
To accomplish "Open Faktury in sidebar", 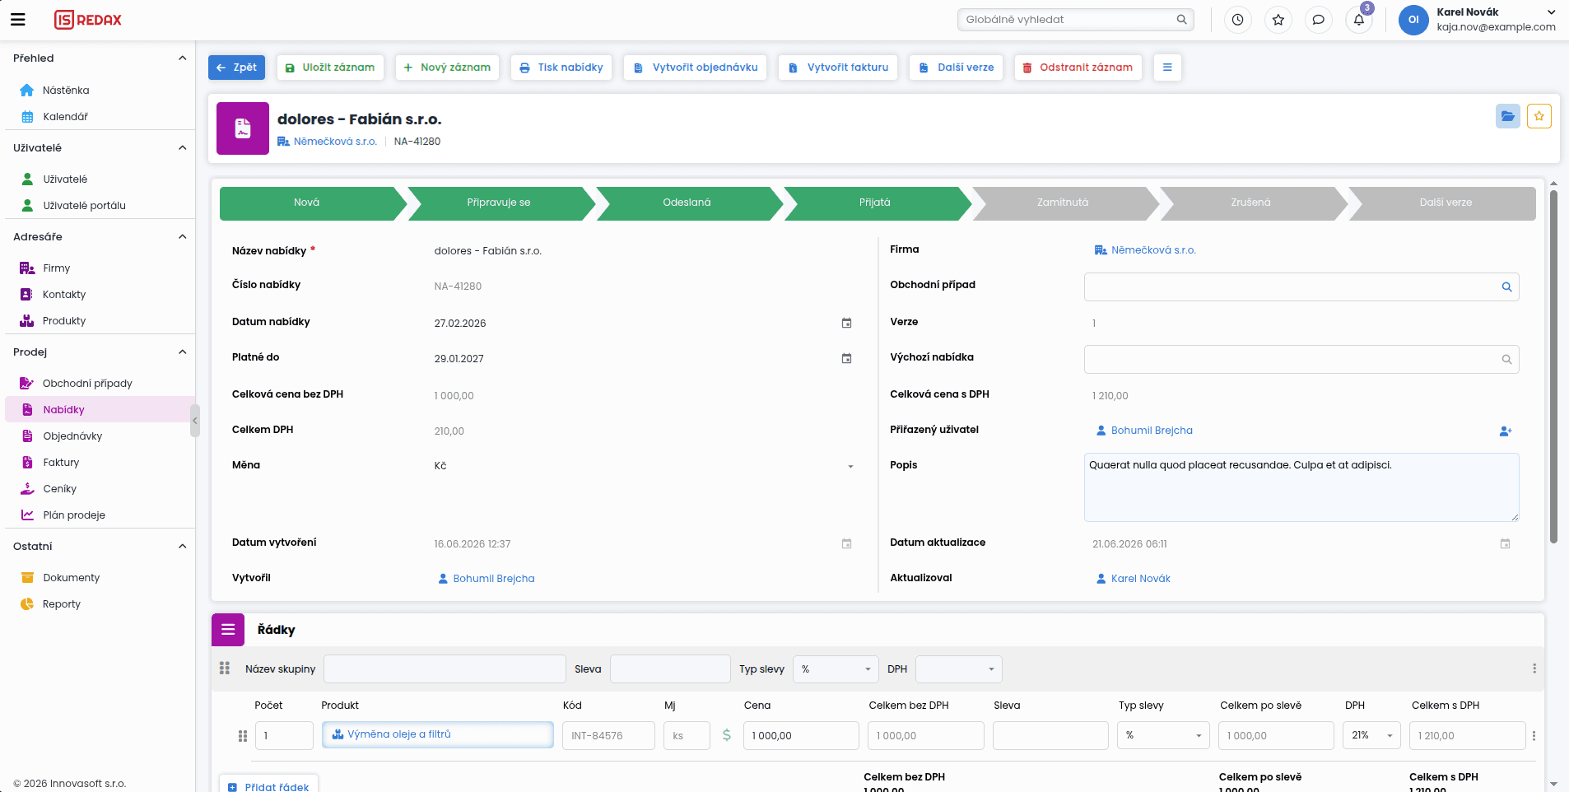I will [61, 463].
